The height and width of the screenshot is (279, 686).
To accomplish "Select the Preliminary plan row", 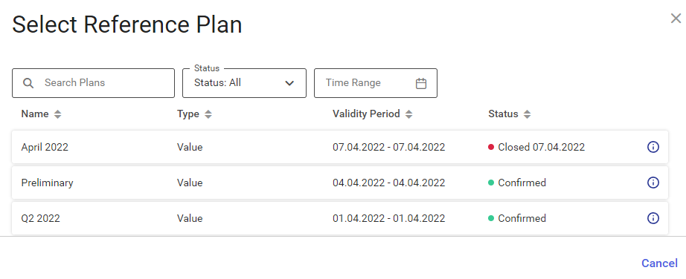I will point(340,183).
